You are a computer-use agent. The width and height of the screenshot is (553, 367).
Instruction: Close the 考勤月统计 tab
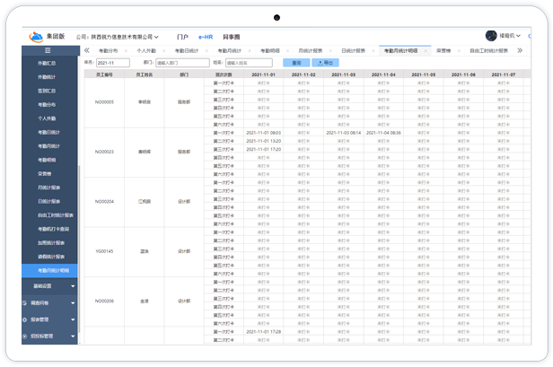[250, 51]
